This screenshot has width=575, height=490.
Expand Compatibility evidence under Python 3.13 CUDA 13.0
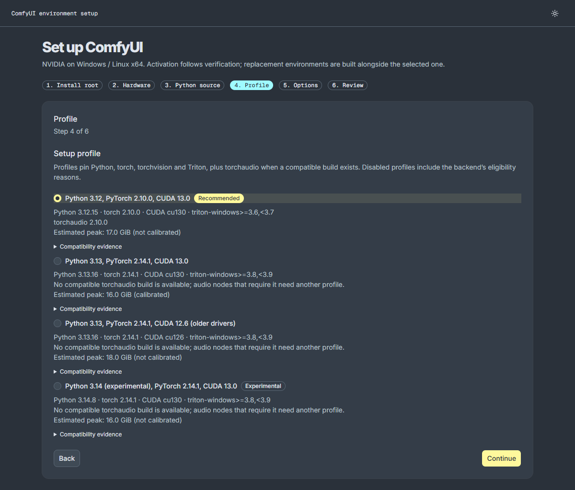(88, 309)
